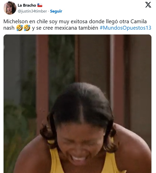Click the word Camila in the tweet text
This screenshot has width=156, height=173.
click(138, 21)
